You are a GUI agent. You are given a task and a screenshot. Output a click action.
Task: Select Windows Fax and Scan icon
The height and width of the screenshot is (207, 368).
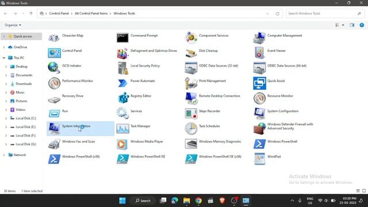[54, 144]
